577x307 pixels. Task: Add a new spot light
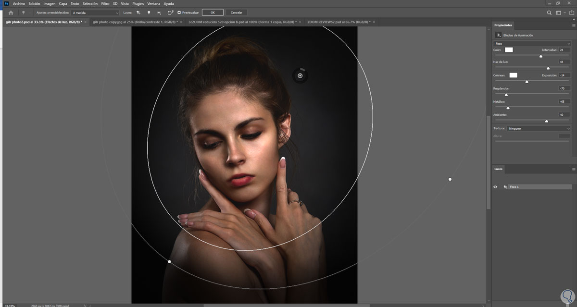(x=138, y=12)
